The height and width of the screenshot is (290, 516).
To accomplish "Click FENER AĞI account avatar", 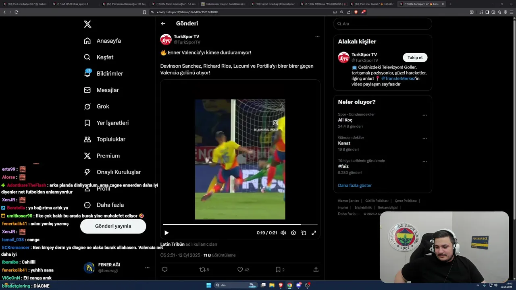I will [89, 268].
